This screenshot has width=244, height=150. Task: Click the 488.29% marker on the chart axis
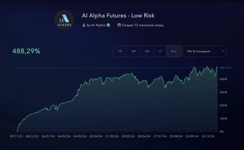point(225,68)
